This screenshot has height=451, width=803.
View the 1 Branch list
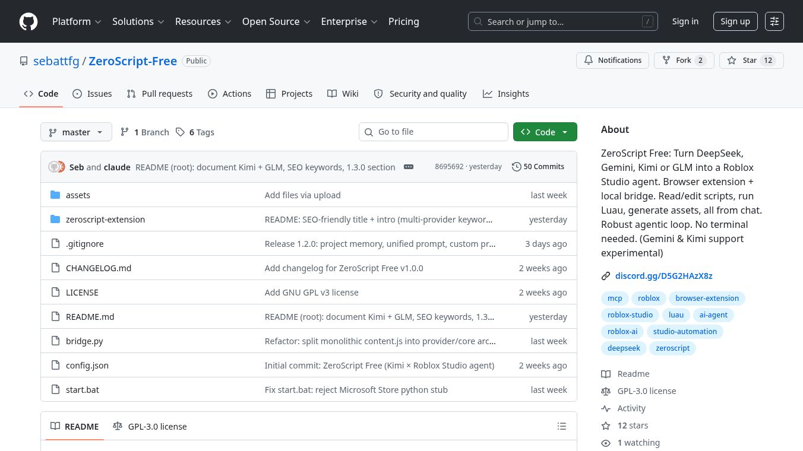[x=144, y=132]
